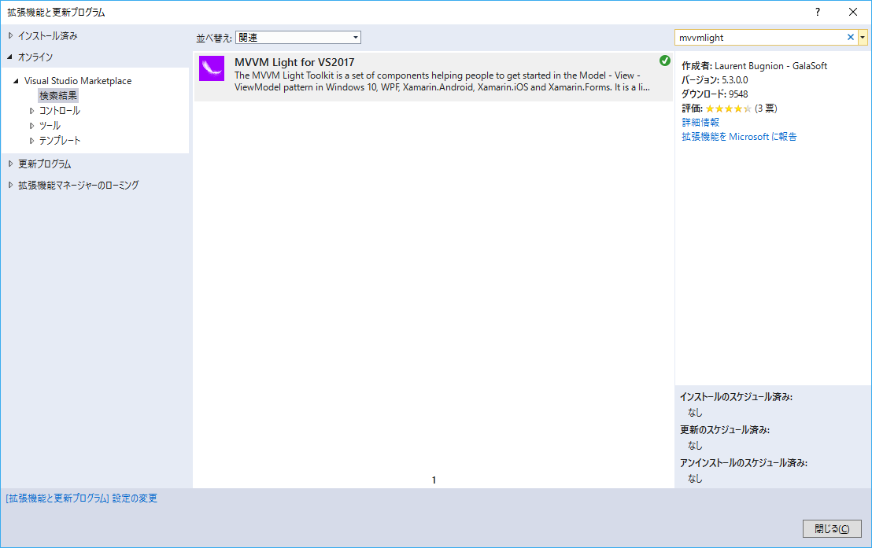Screen dimensions: 872x548
Task: Expand the コントロール tree node
Action: point(31,111)
